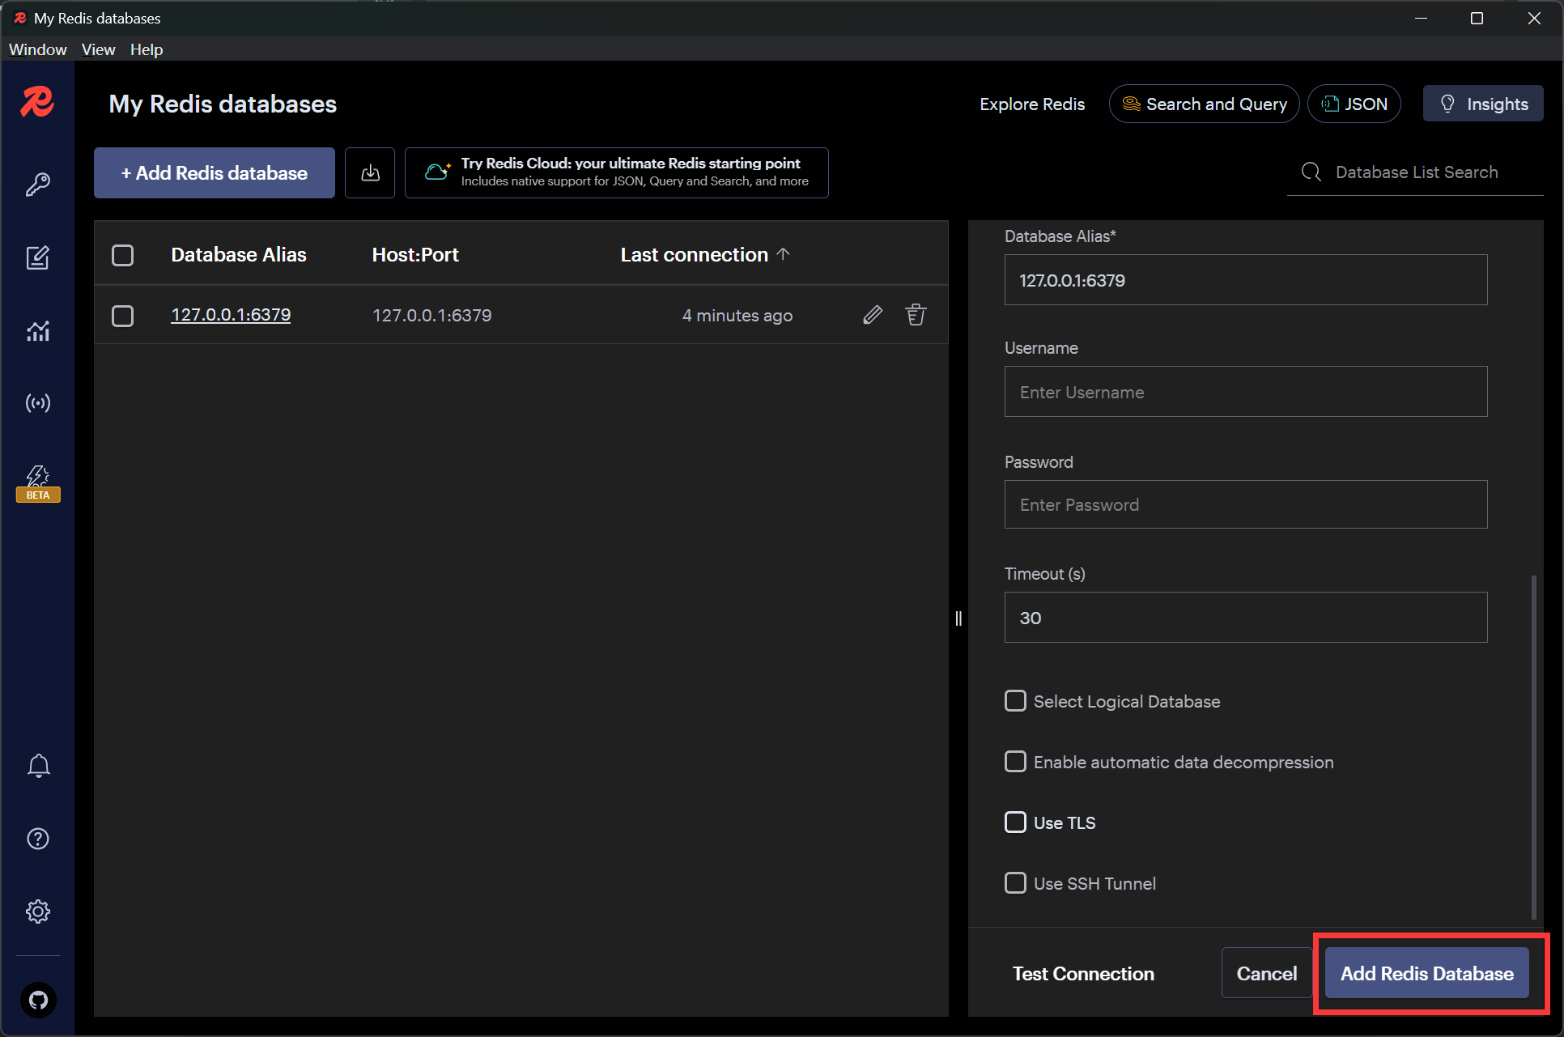Screen dimensions: 1564x1037
Task: Open the GitHub repository icon
Action: pyautogui.click(x=38, y=1001)
